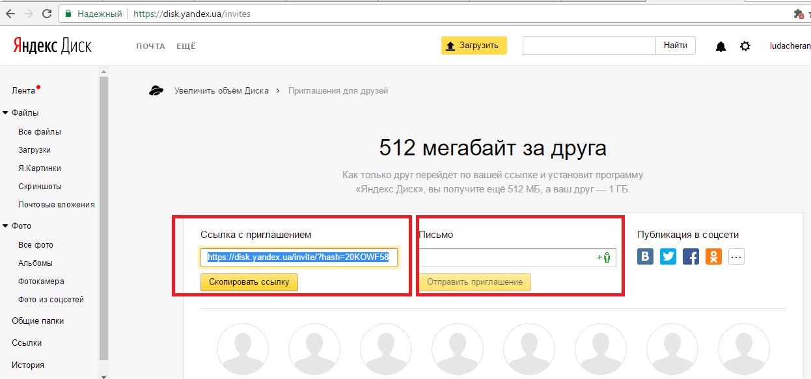The width and height of the screenshot is (811, 379).
Task: Focus the Письмо email input field
Action: [517, 257]
